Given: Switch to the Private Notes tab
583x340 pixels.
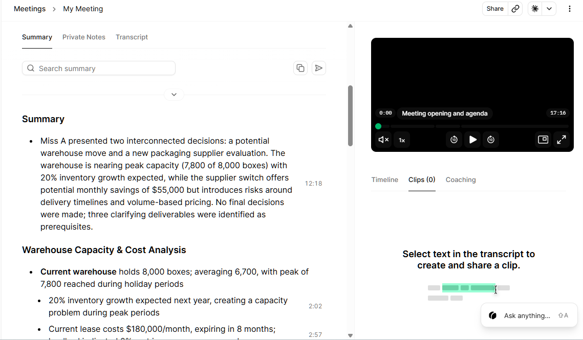Looking at the screenshot, I should (x=83, y=37).
